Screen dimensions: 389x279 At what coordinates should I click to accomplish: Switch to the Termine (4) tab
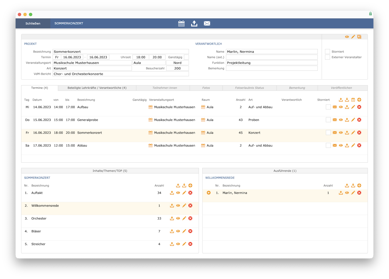(x=40, y=88)
